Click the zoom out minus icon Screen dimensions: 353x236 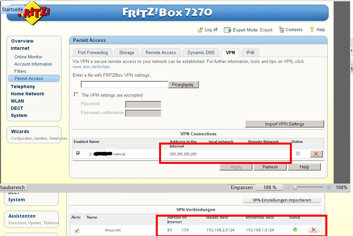click(288, 187)
